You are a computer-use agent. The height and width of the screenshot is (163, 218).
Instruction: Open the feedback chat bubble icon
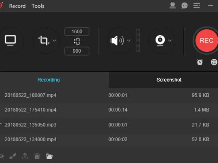[x=184, y=6]
